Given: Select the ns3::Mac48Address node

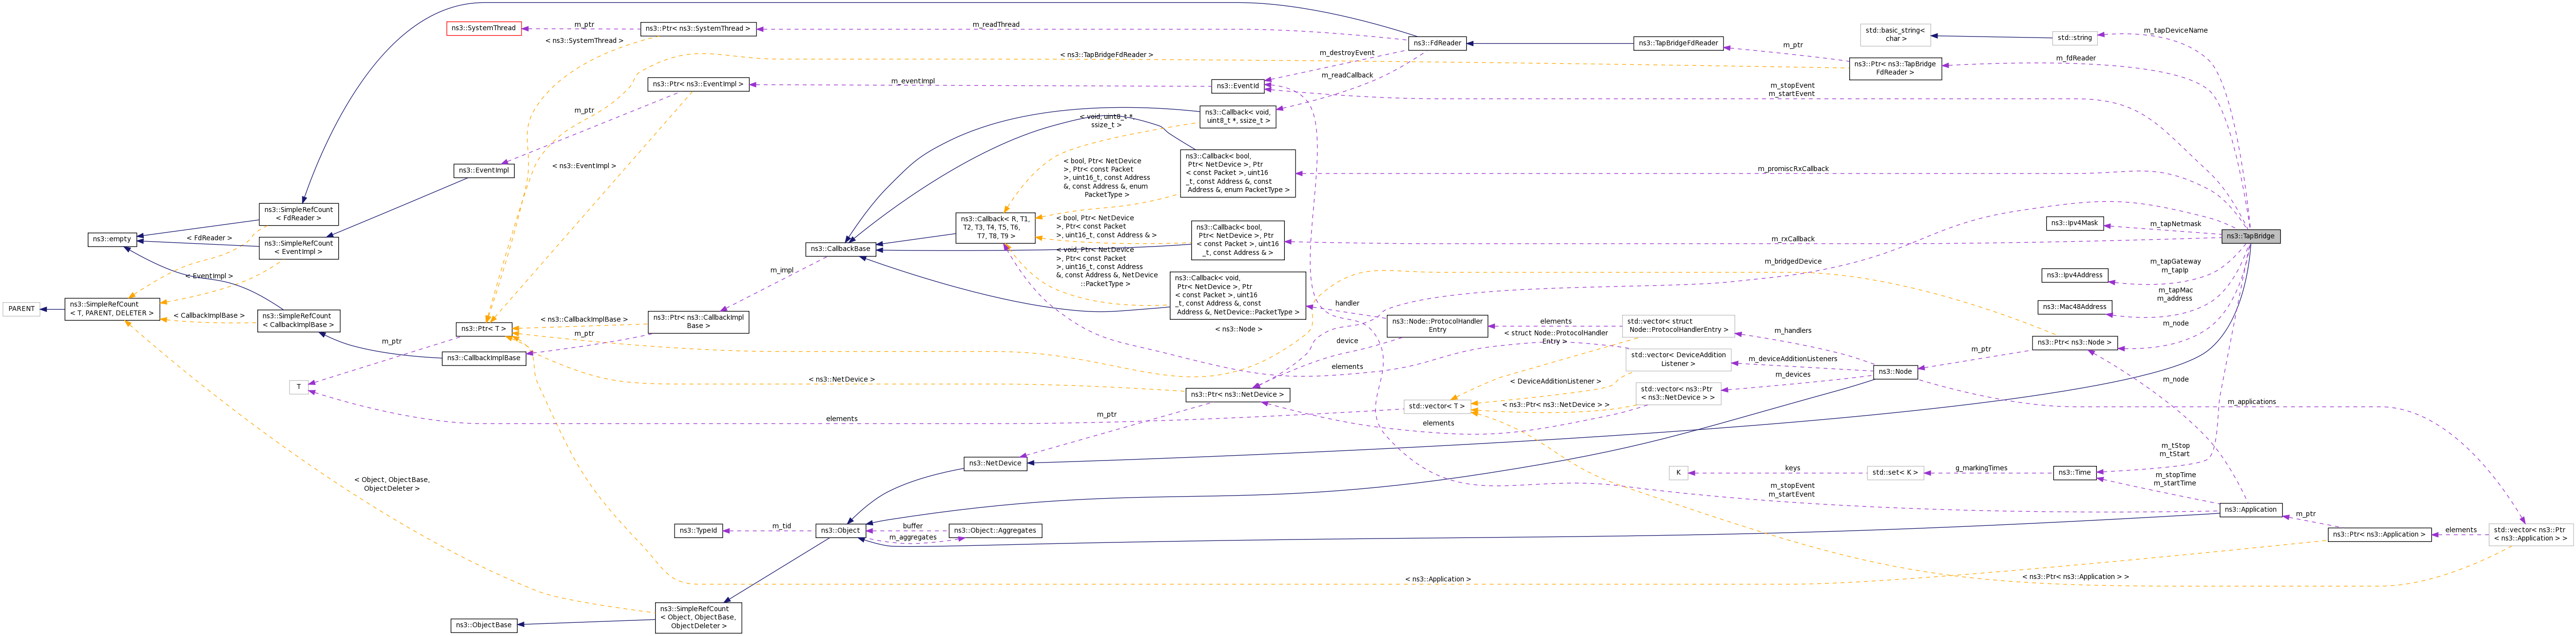Looking at the screenshot, I should 2075,307.
